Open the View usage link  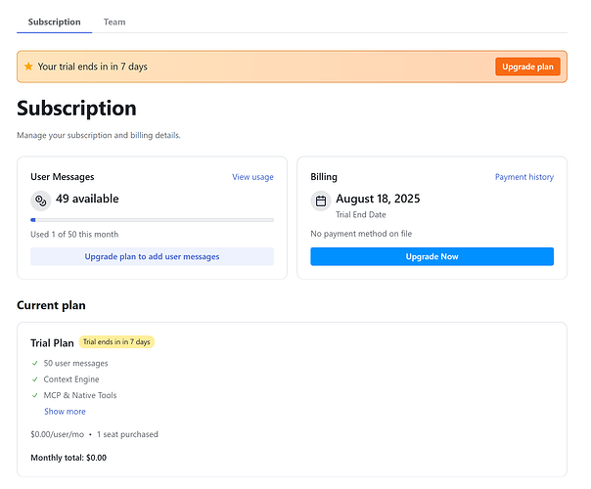coord(252,177)
